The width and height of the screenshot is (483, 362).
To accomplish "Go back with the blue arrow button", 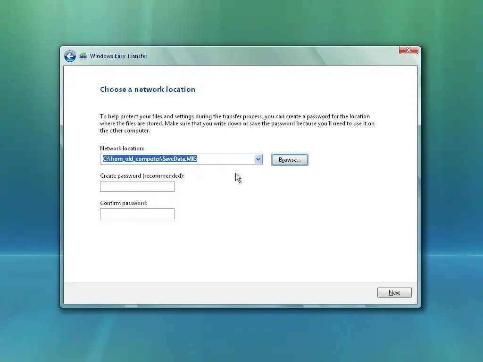I will pyautogui.click(x=70, y=56).
